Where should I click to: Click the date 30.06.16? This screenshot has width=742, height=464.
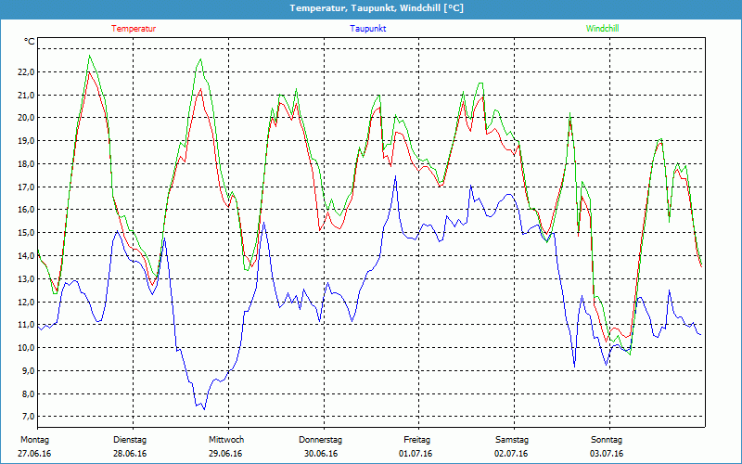(321, 454)
